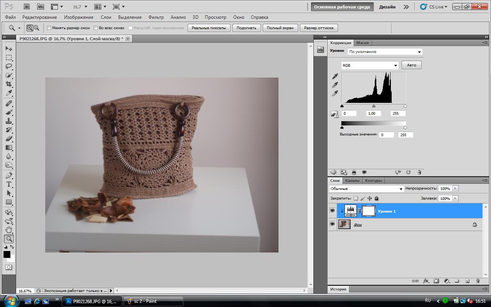
Task: Select the Lasso tool
Action: coord(9,66)
